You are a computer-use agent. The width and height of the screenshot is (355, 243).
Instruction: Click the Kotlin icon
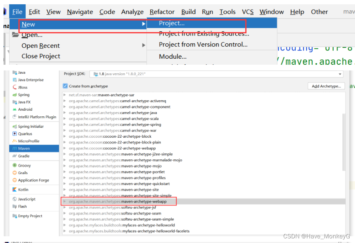[x=15, y=190]
